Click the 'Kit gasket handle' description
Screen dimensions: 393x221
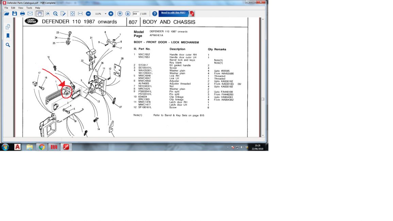coord(180,65)
